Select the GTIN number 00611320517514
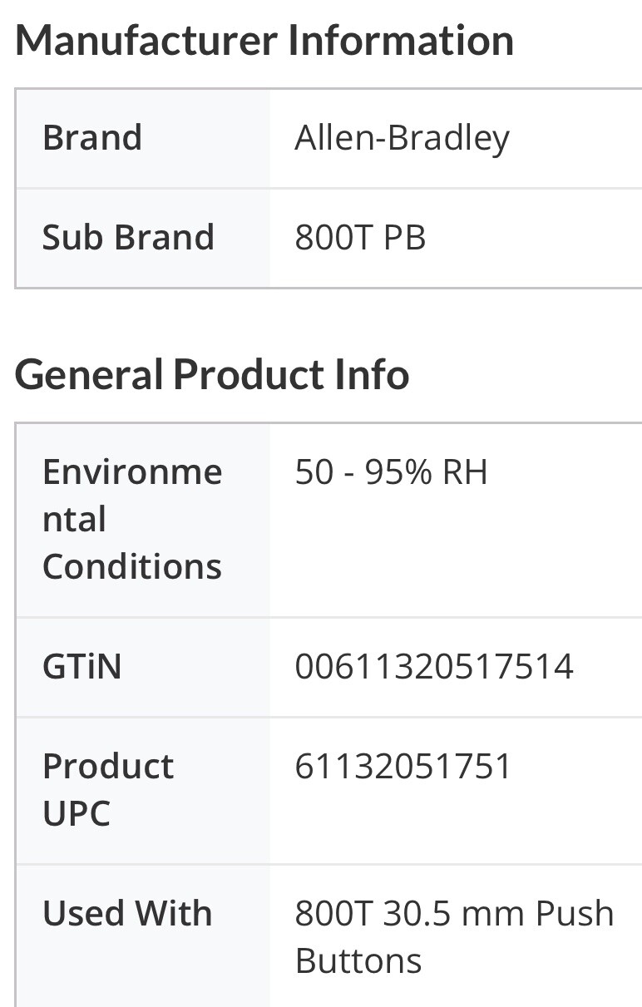The height and width of the screenshot is (1007, 642). tap(434, 667)
